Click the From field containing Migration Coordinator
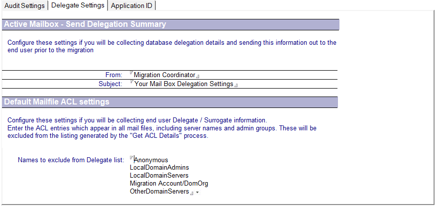 164,75
